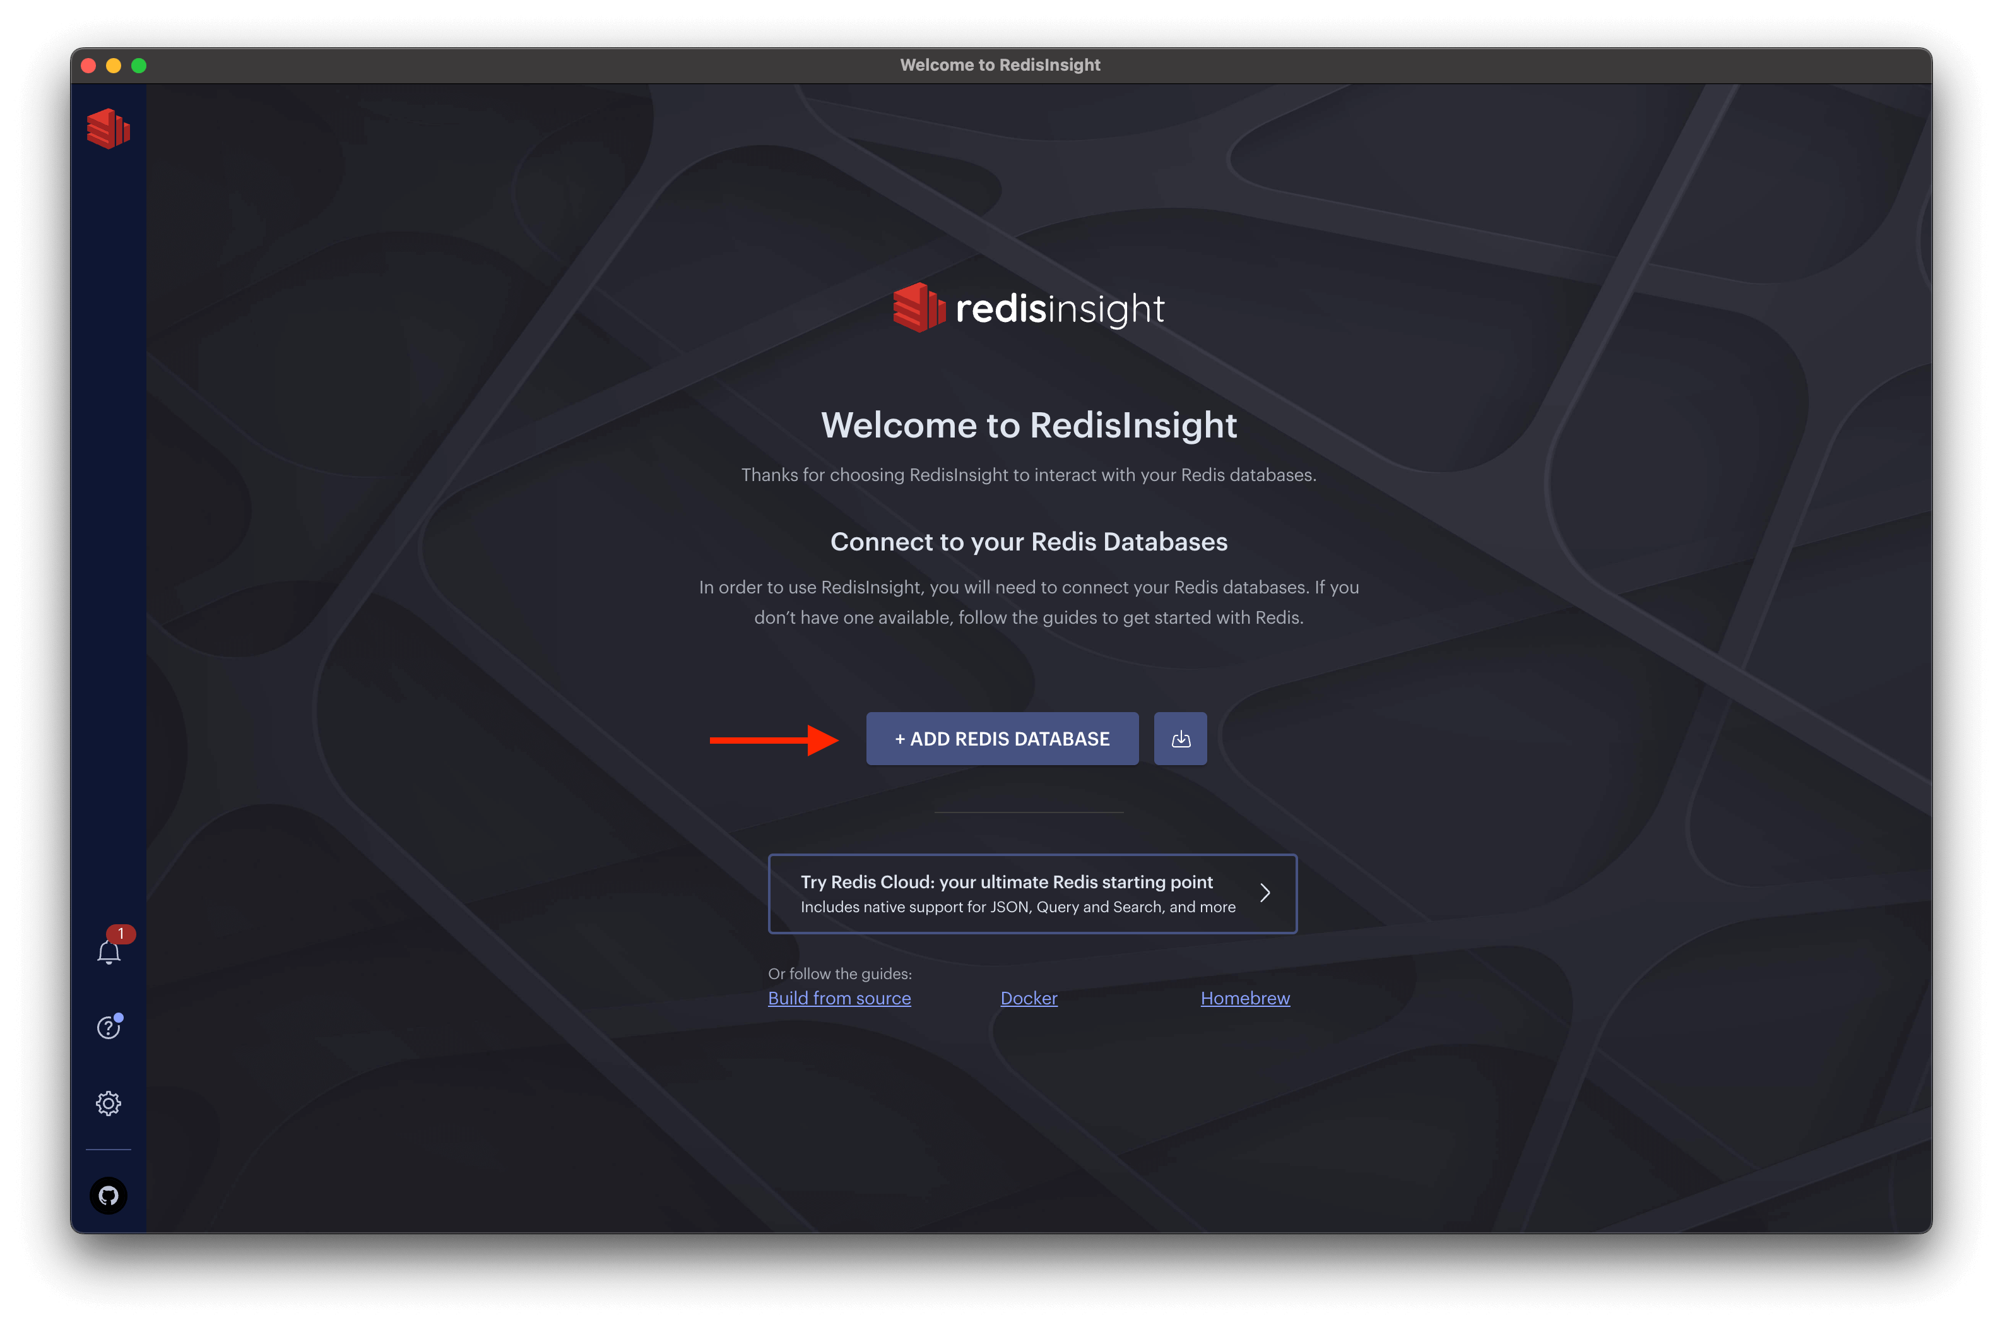Open the notifications bell
Image resolution: width=2003 pixels, height=1327 pixels.
point(109,953)
